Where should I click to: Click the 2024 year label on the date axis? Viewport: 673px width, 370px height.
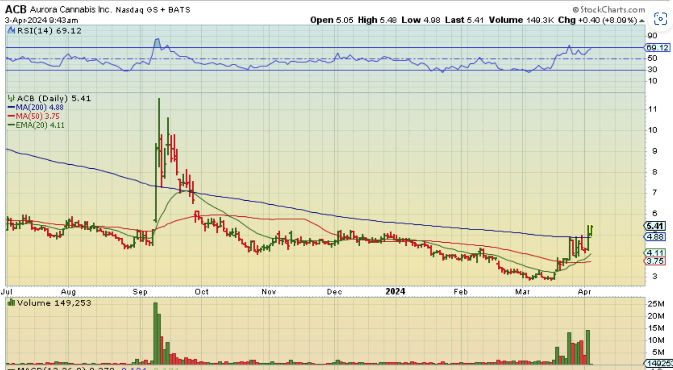(x=395, y=291)
